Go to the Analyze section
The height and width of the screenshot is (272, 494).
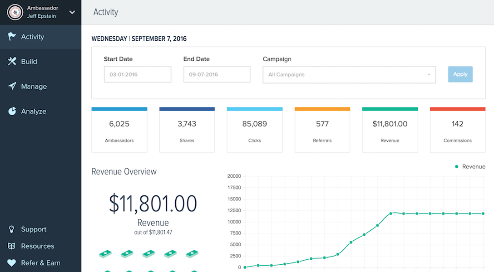(x=34, y=112)
